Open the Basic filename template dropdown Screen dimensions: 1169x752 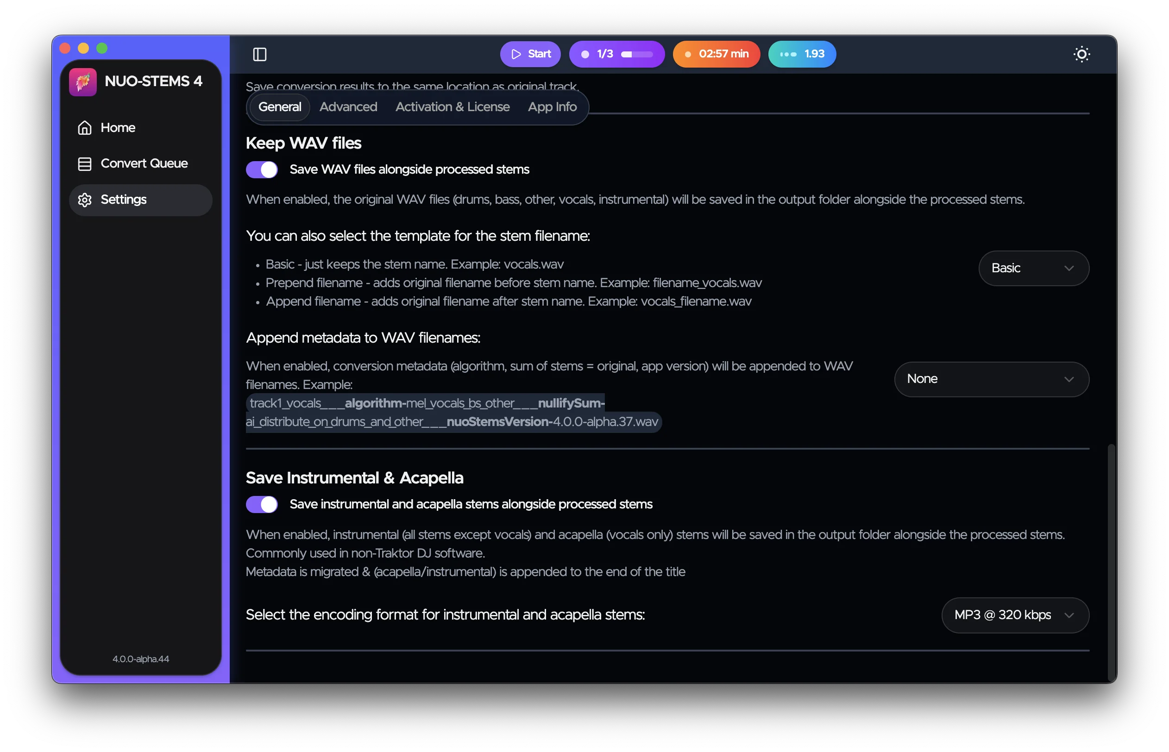1033,268
